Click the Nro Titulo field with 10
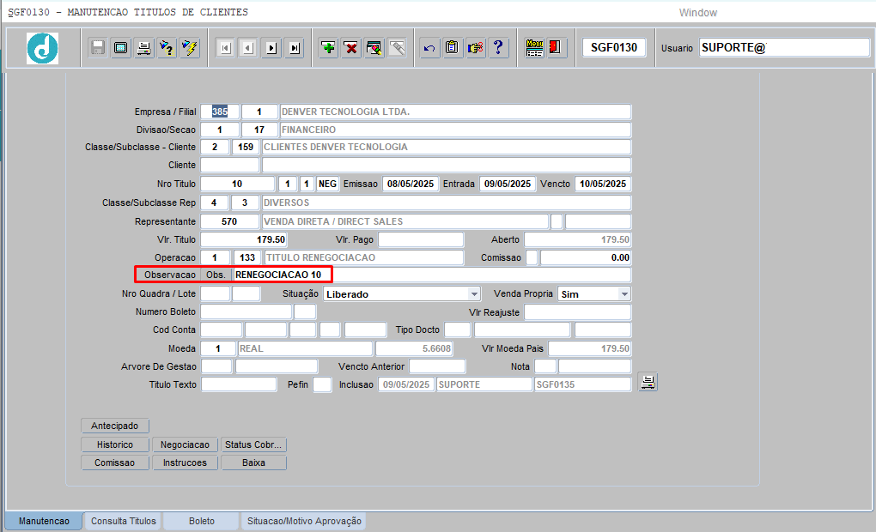Image resolution: width=876 pixels, height=532 pixels. pos(237,184)
